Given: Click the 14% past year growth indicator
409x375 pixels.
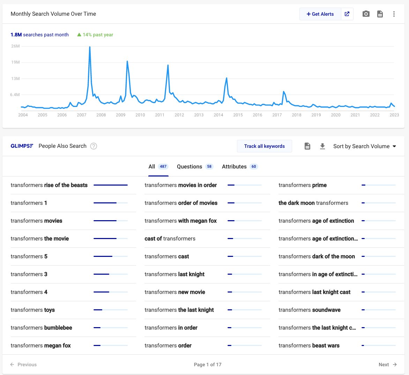Looking at the screenshot, I should click(95, 35).
